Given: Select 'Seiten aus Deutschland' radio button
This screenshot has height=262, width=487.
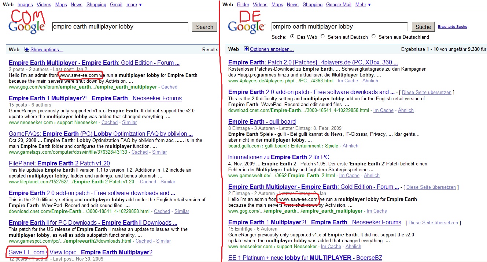Looking at the screenshot, I should pos(374,37).
